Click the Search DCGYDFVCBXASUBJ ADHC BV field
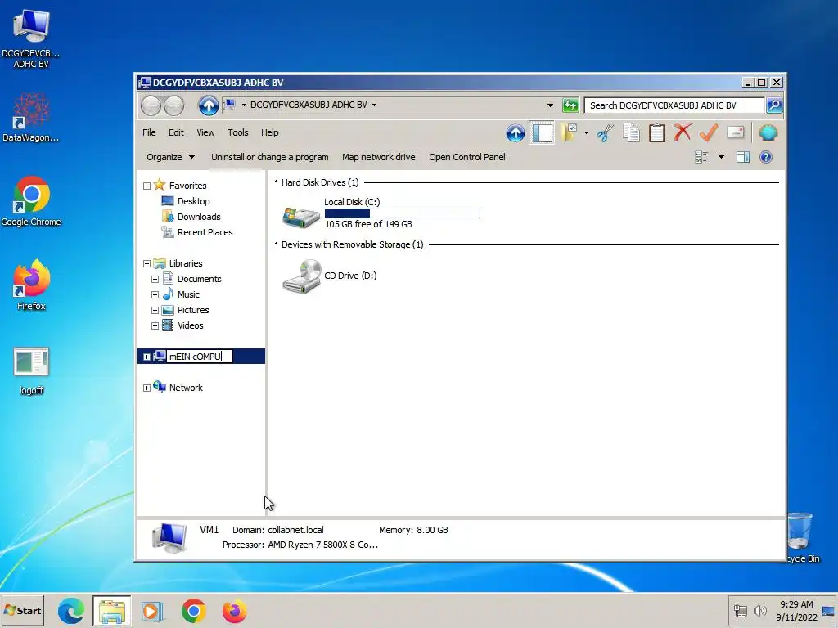838x628 pixels. (674, 105)
